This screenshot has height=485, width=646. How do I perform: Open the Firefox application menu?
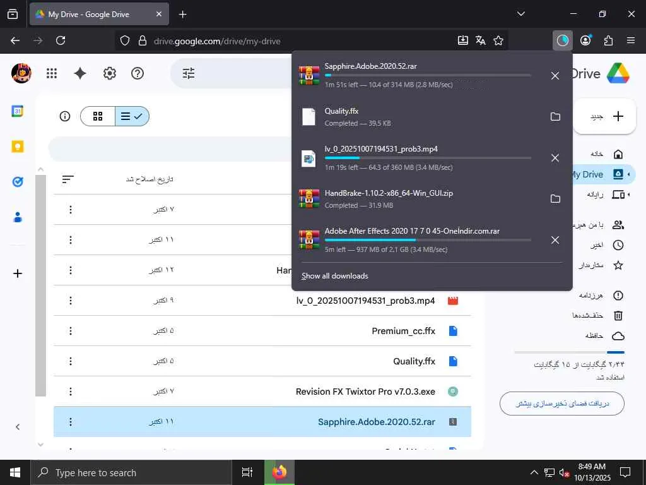click(631, 40)
